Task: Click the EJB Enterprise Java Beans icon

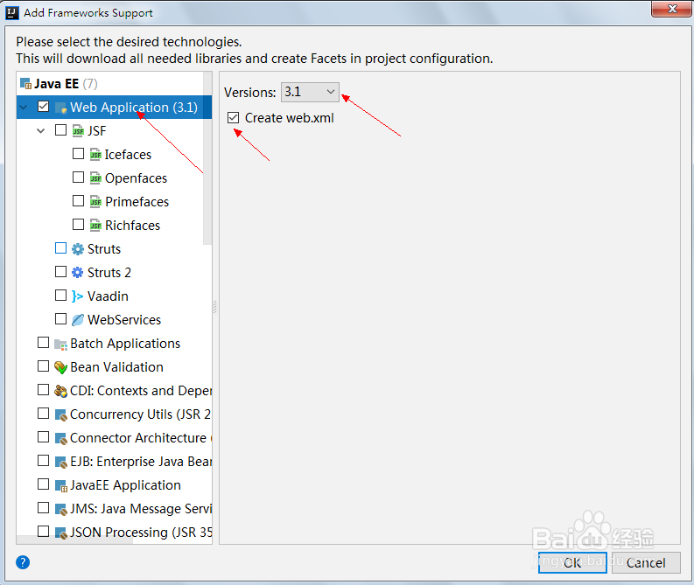Action: point(60,462)
